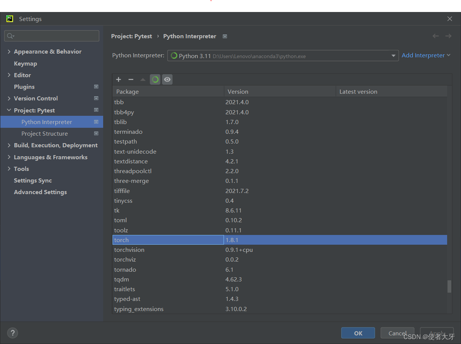The image size is (461, 344).
Task: Expand Build, Execution, Deployment section
Action: (x=9, y=145)
